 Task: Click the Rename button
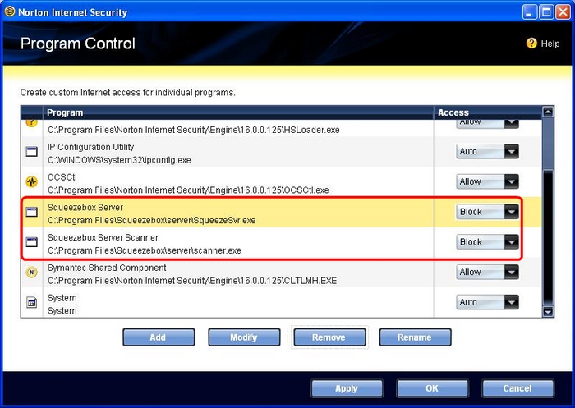point(415,337)
